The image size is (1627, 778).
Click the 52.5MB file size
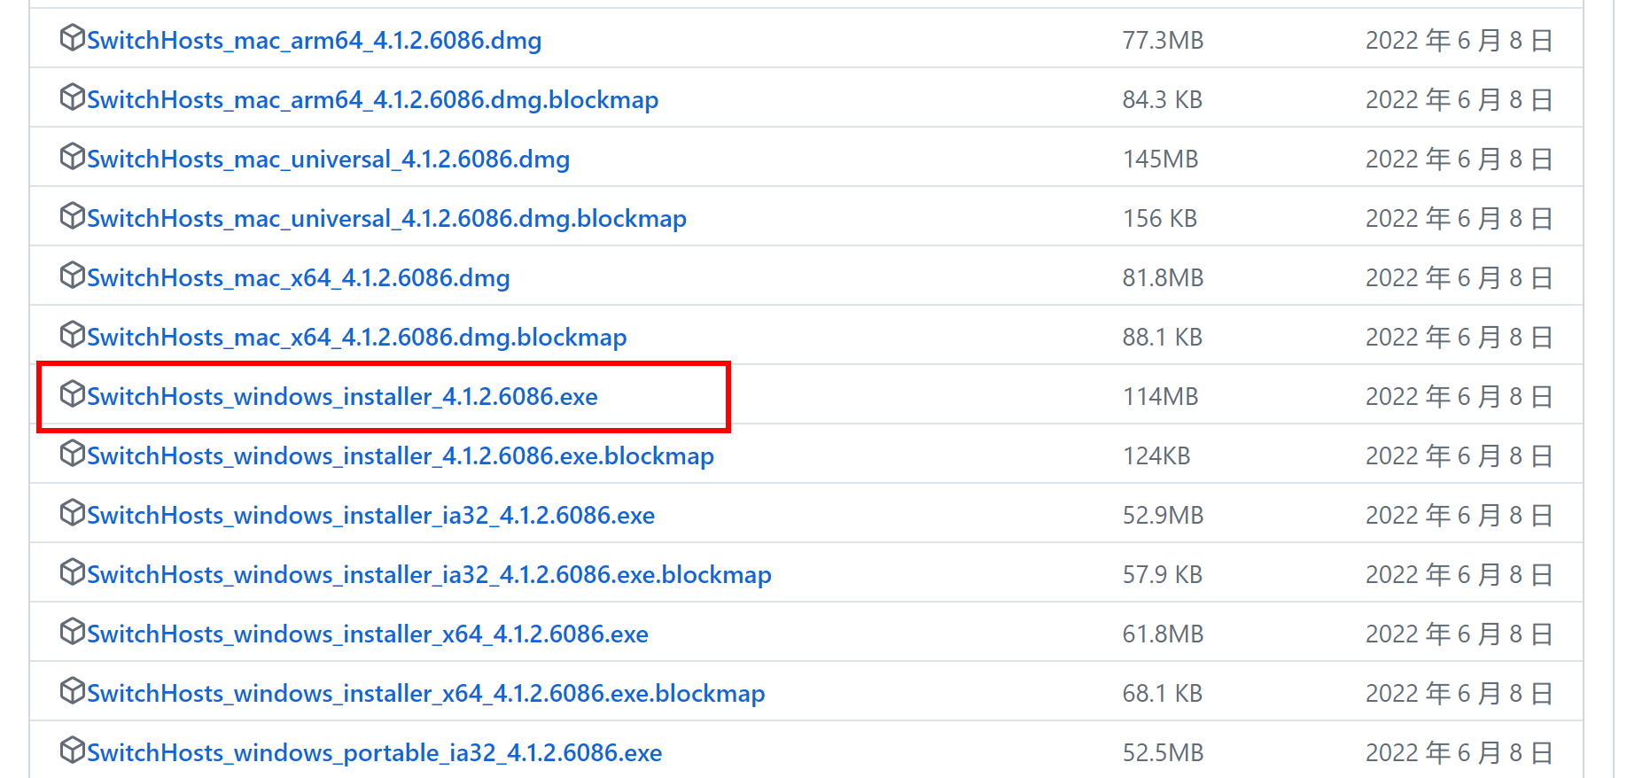pos(1163,753)
